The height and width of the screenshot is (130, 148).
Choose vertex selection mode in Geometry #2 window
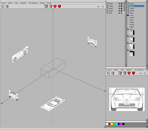(x=120, y=73)
